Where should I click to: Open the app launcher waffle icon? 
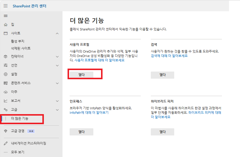pos(6,6)
